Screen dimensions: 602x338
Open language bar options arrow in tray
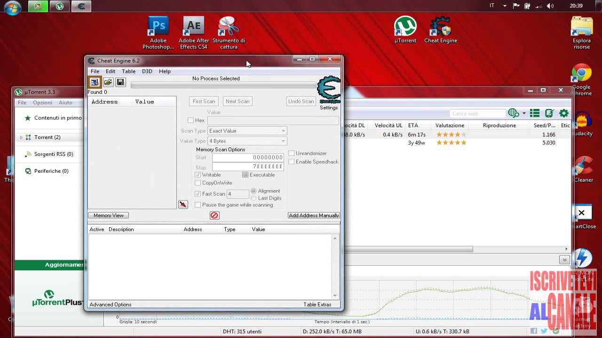coord(505,6)
